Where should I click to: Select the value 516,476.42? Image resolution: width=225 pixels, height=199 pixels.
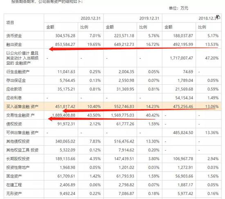[x=124, y=141]
